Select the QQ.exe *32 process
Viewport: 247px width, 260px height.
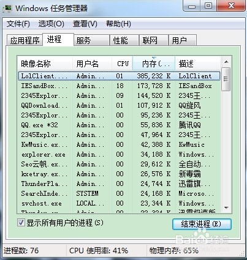(119, 125)
